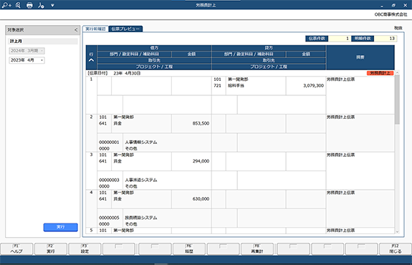
Task: Click the voucher list vertical scrollbar thumb
Action: click(397, 100)
